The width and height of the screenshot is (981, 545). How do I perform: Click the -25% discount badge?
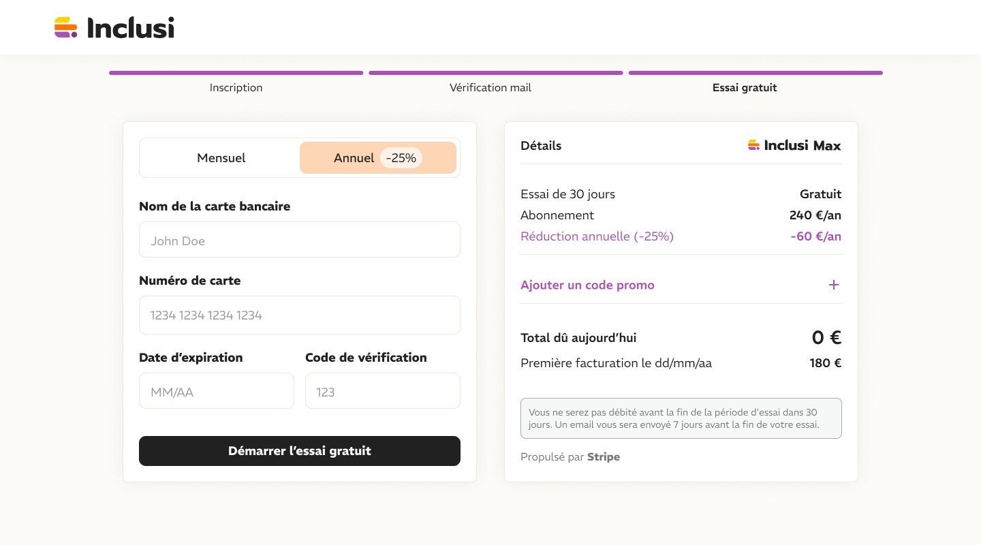tap(401, 158)
